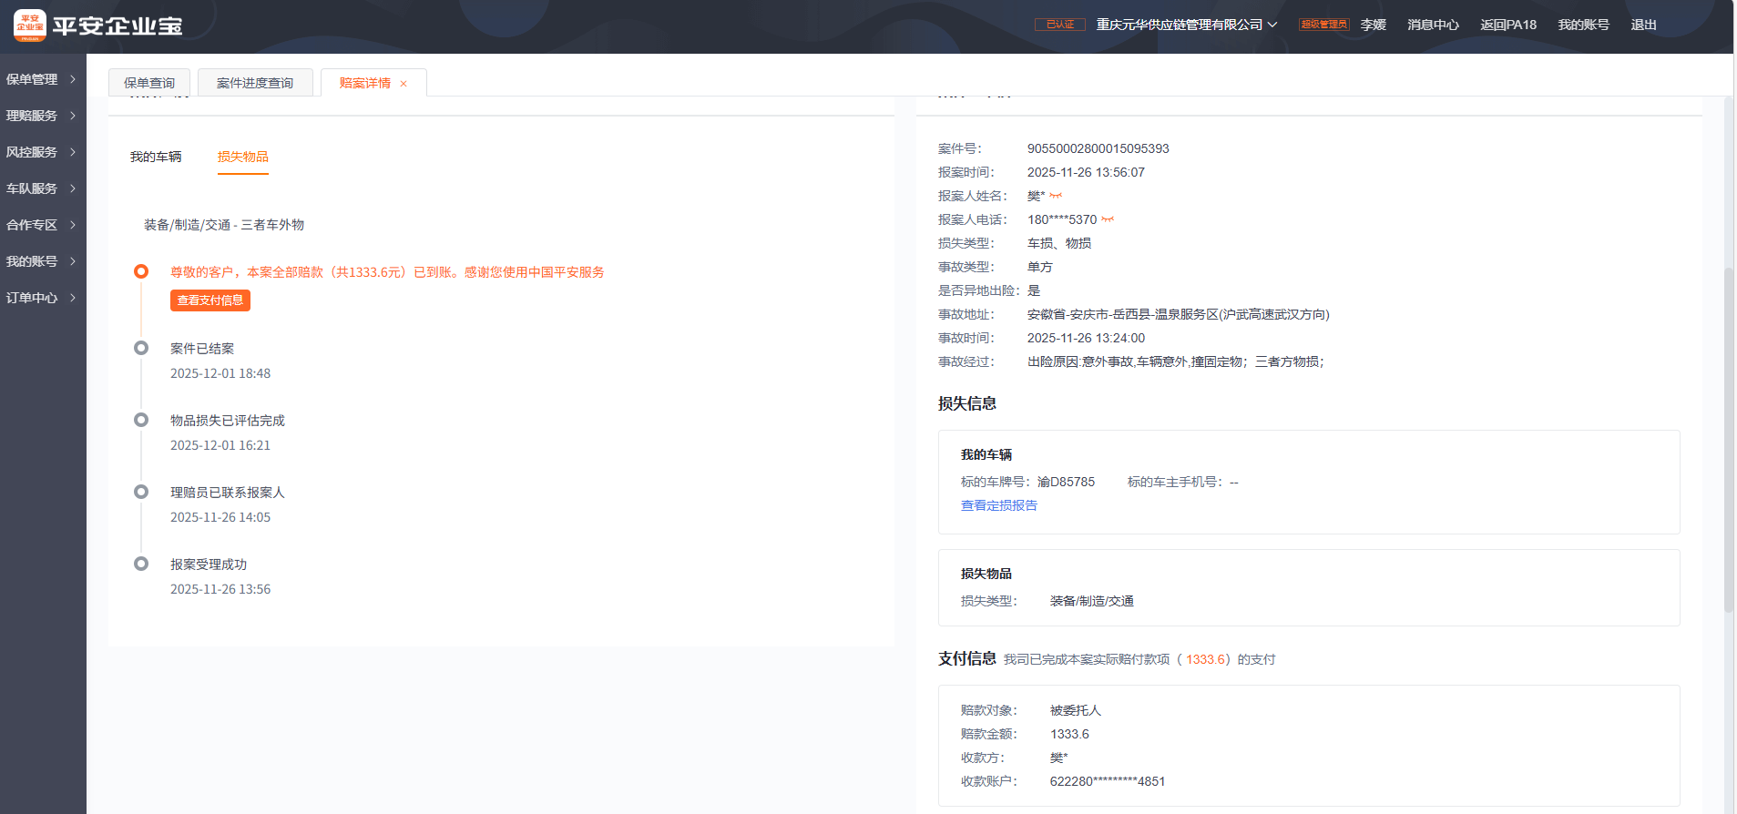This screenshot has width=1737, height=814.
Task: Open 消息中心 in the top bar
Action: click(1432, 25)
